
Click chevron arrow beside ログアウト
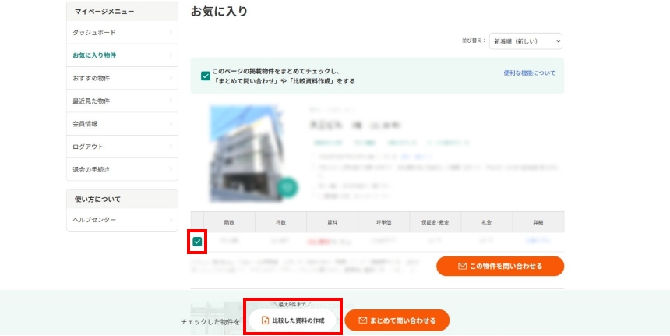click(x=171, y=147)
